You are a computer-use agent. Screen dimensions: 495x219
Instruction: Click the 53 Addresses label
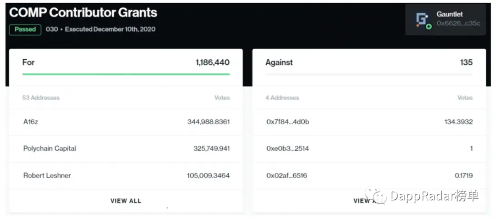[41, 98]
